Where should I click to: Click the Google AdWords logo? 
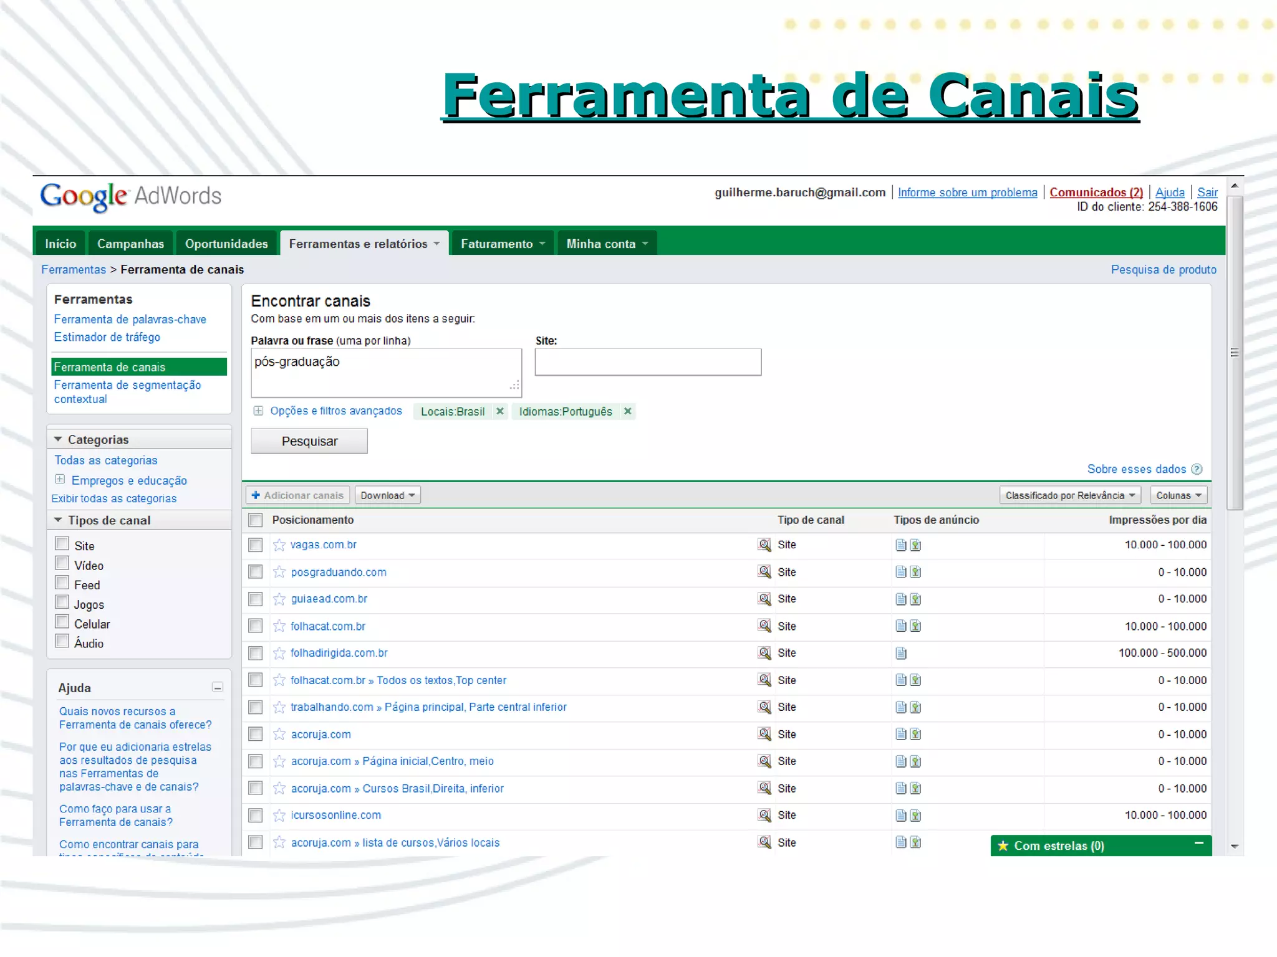point(131,197)
